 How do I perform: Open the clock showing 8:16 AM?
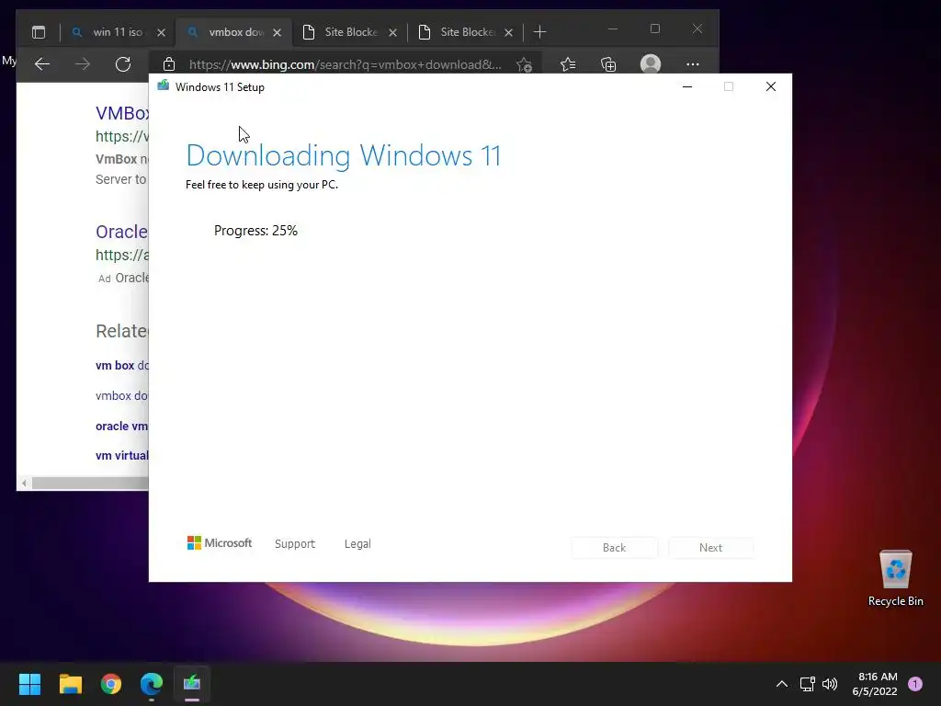(875, 684)
